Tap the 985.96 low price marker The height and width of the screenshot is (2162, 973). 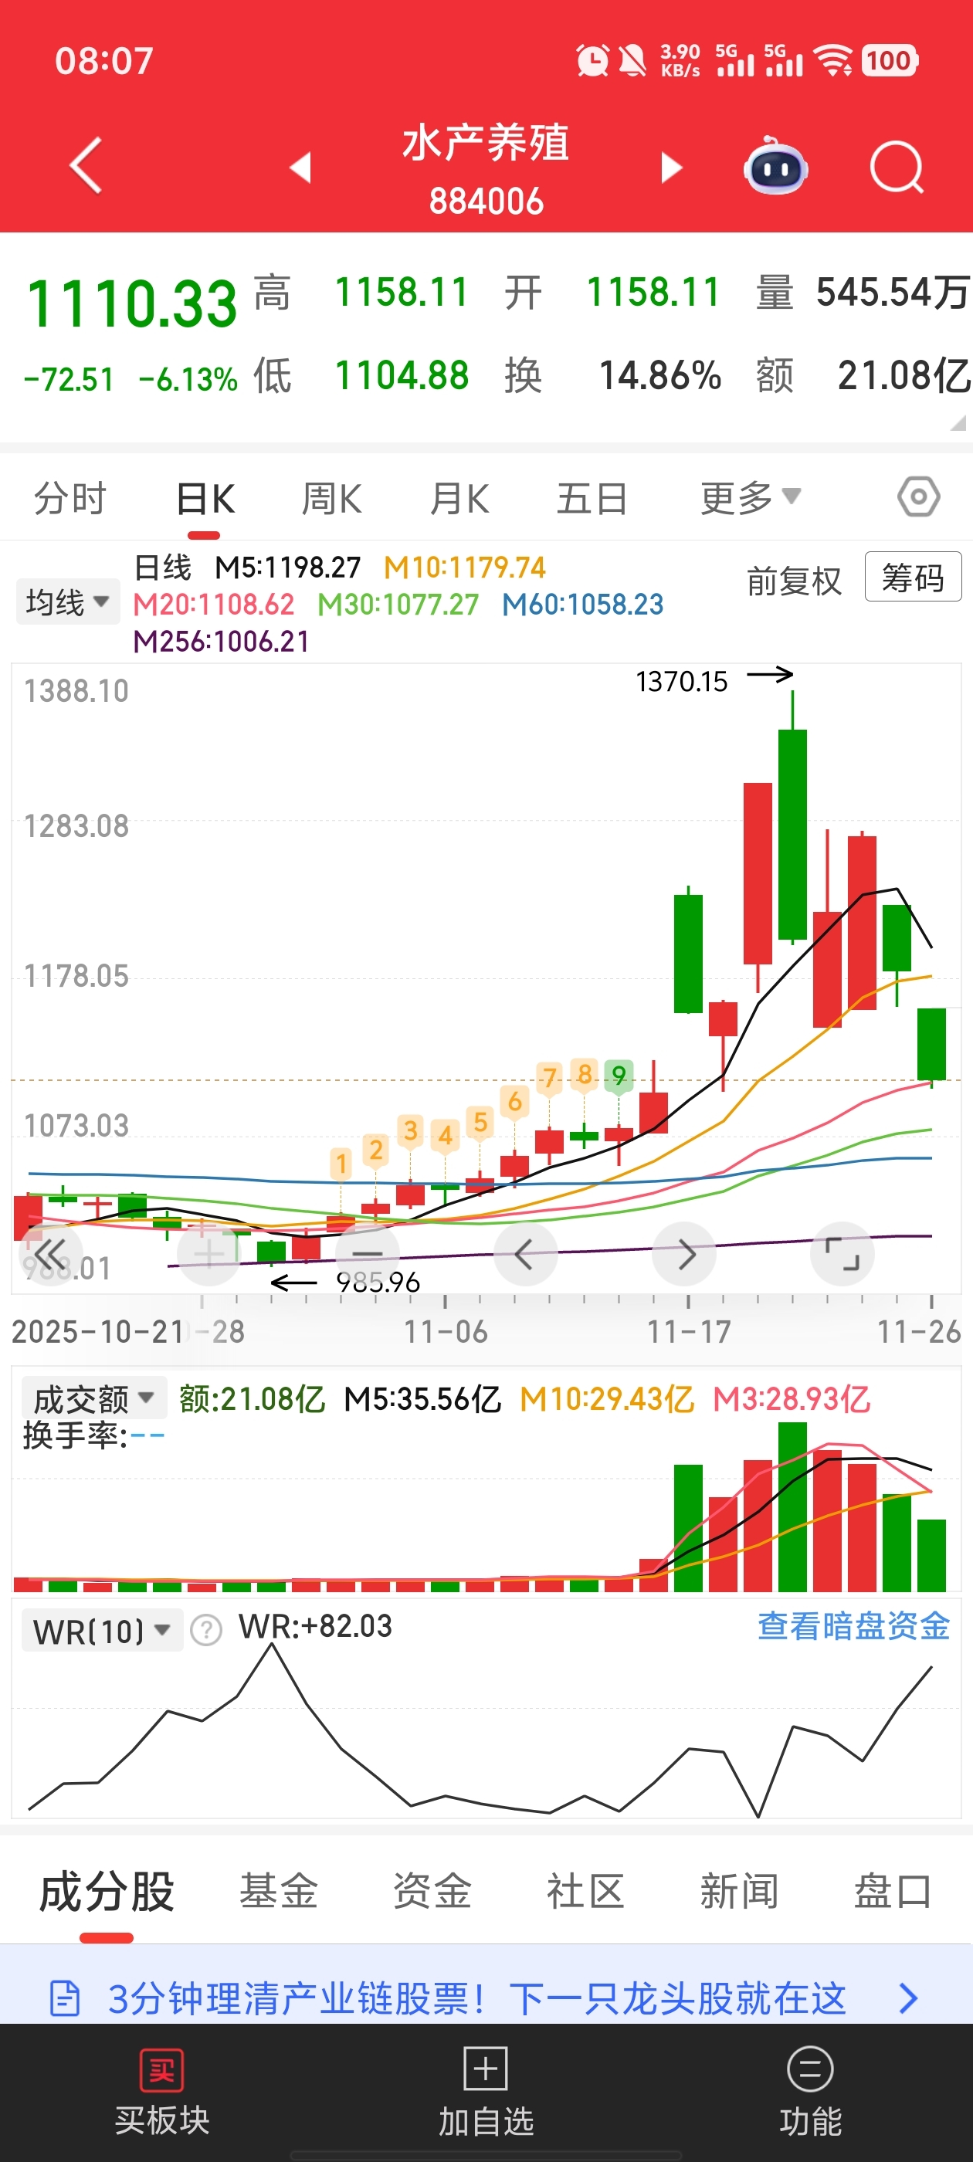[378, 1282]
